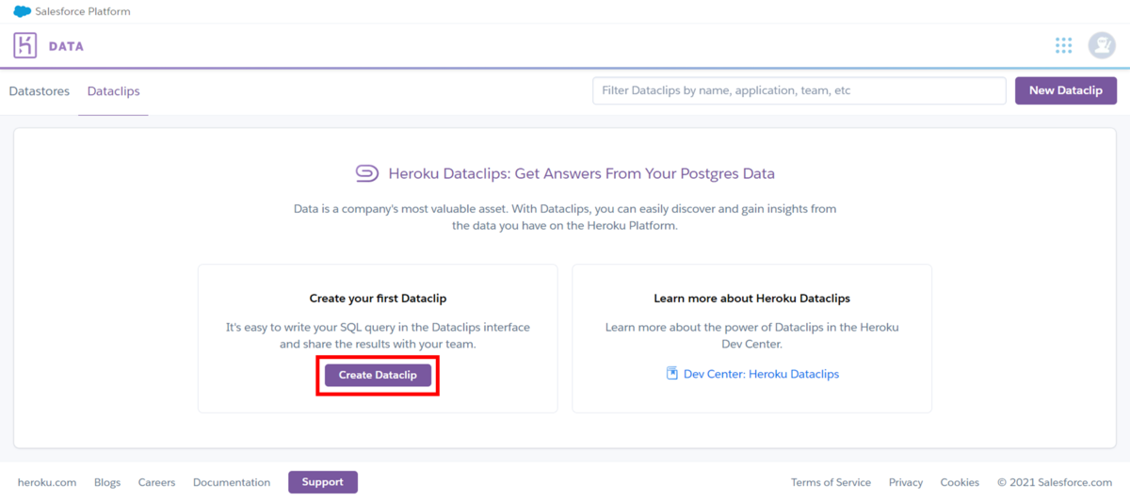Open the Careers footer link

156,482
